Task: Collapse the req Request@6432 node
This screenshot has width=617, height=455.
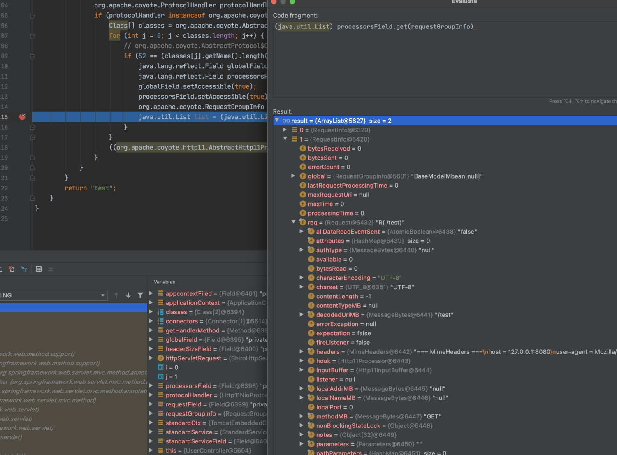Action: tap(293, 222)
